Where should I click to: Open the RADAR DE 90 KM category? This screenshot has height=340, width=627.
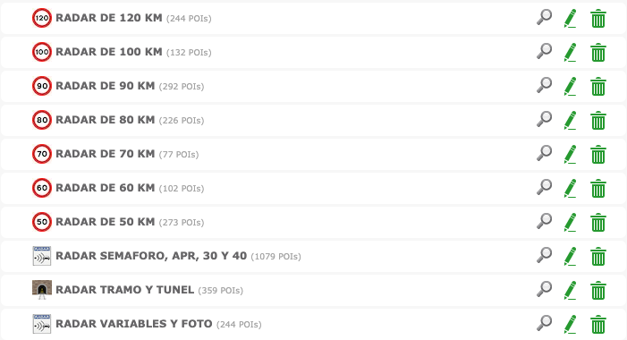(x=106, y=86)
